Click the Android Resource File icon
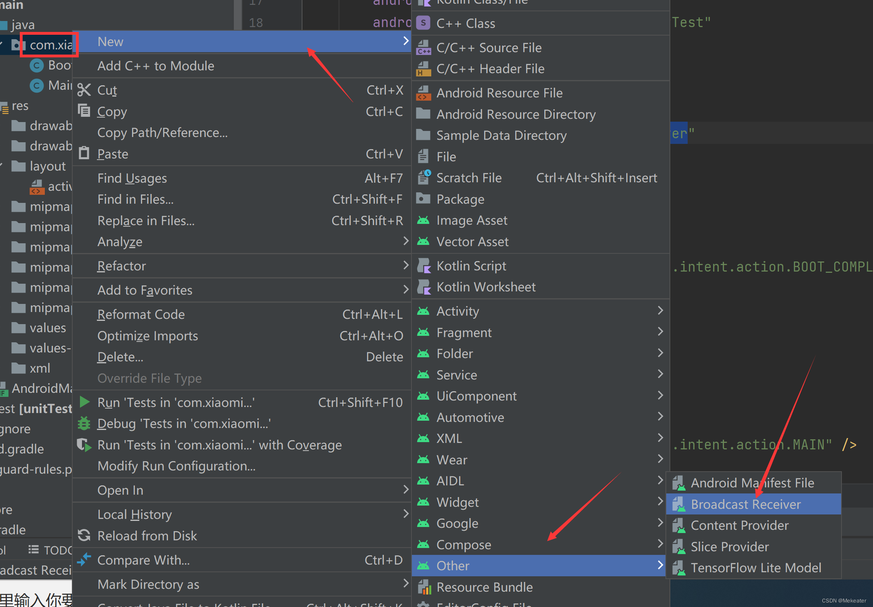873x607 pixels. click(424, 92)
